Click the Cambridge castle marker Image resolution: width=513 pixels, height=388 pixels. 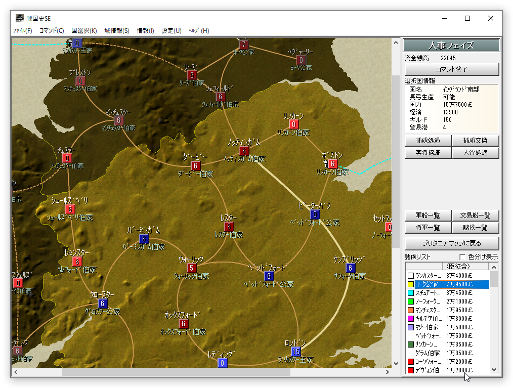point(351,268)
